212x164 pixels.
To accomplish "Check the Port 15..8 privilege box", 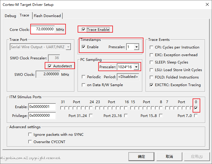I will [161, 116].
